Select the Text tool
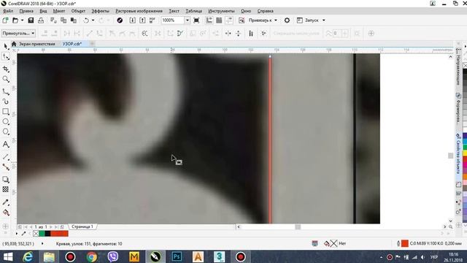 6,145
